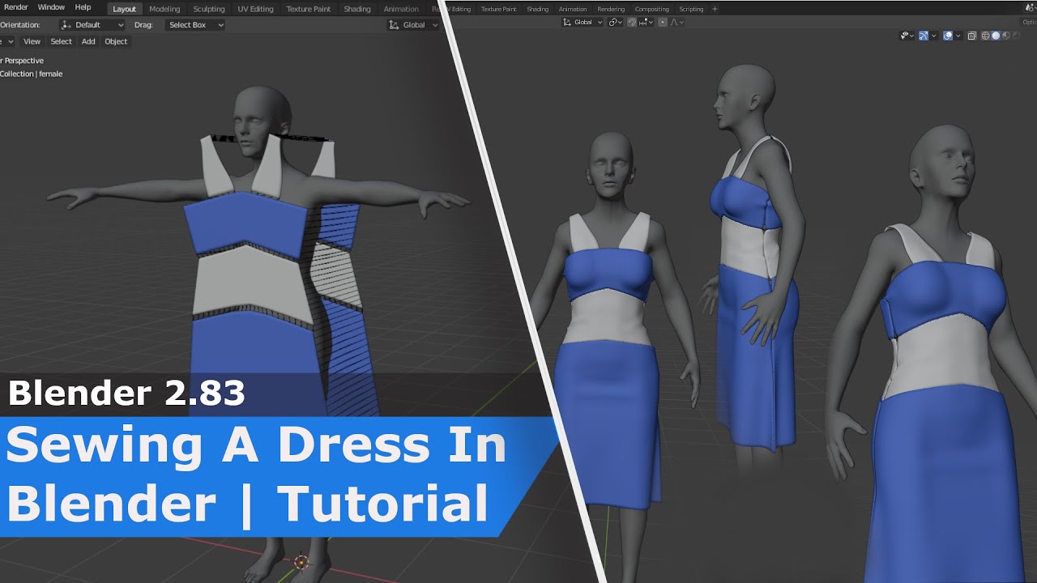Switch to the Rendering workspace tab
Image resolution: width=1037 pixels, height=583 pixels.
coord(611,9)
